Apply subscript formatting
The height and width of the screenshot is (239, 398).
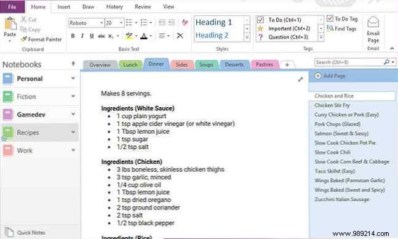tap(111, 36)
